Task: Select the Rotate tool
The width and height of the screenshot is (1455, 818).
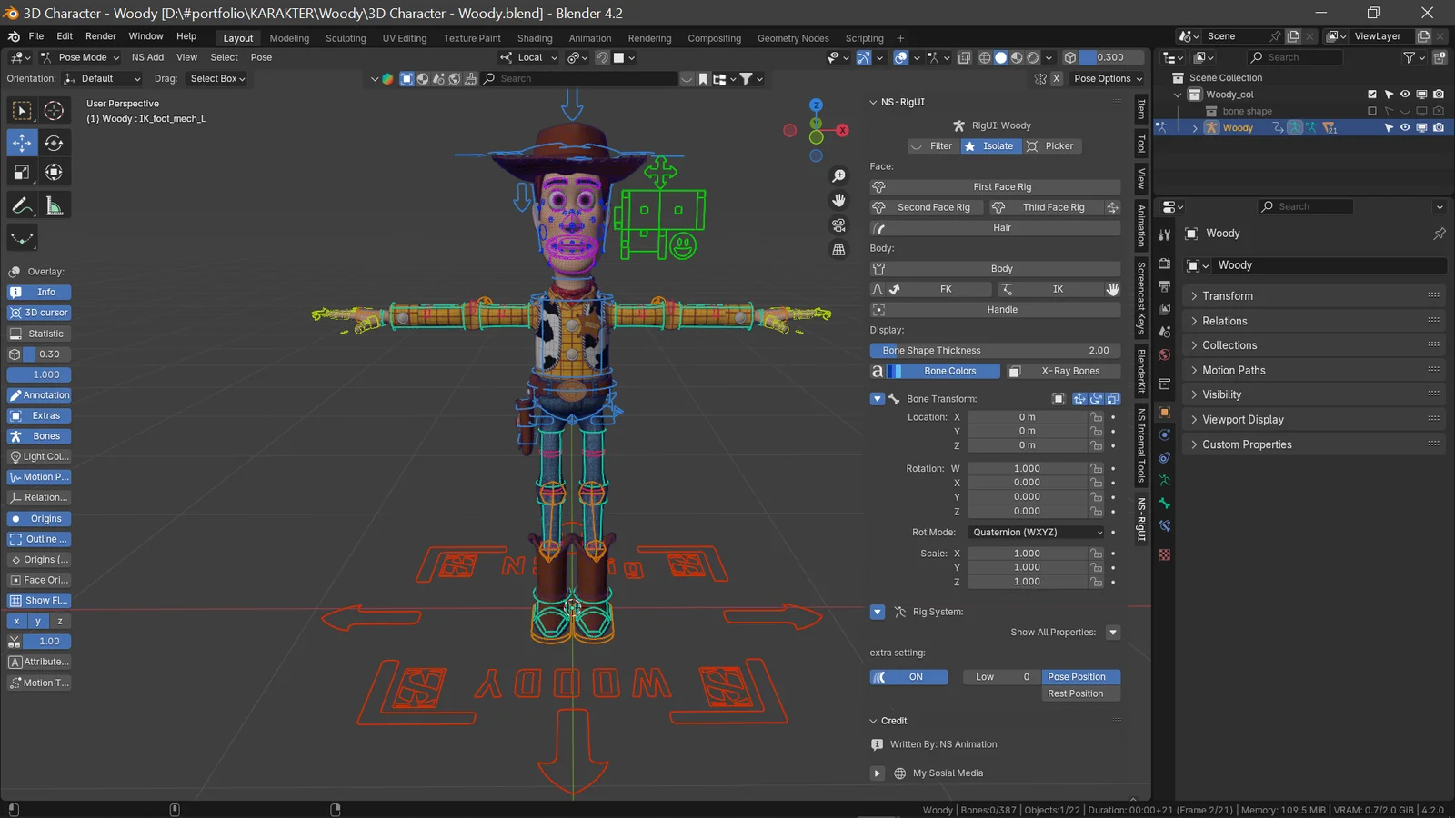Action: (x=54, y=142)
